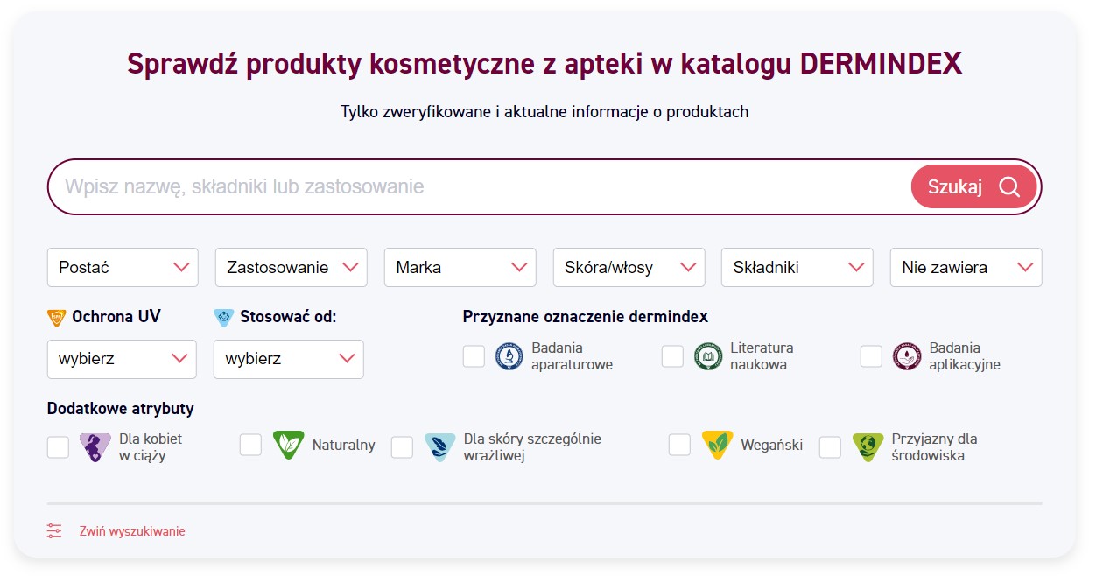The width and height of the screenshot is (1096, 583).
Task: Expand the Skóra/włosy dropdown
Action: (x=629, y=267)
